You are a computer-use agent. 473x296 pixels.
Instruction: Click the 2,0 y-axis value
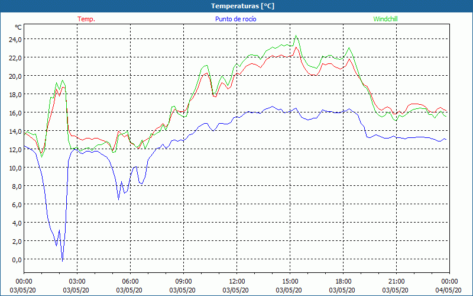coord(17,242)
